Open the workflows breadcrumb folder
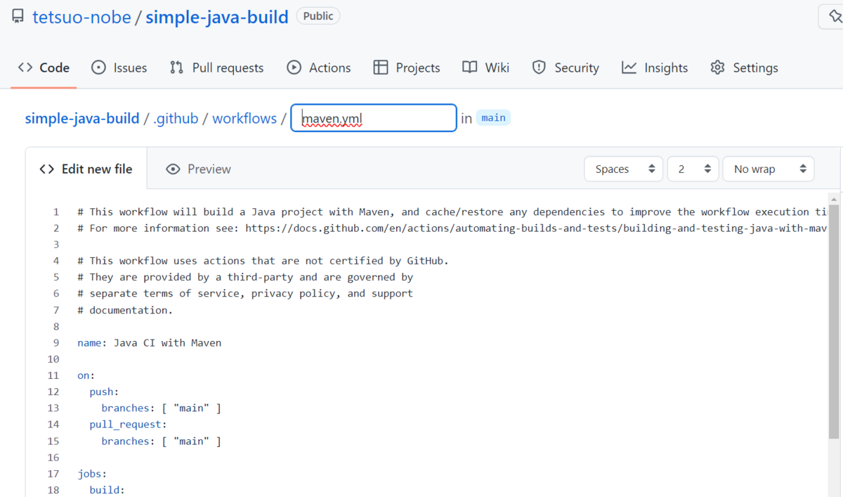Screen dimensions: 843x497 click(x=244, y=118)
